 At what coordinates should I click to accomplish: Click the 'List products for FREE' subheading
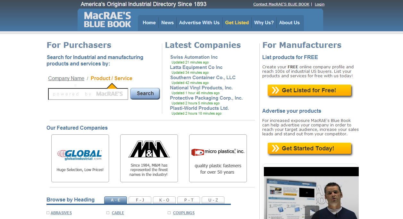coord(290,57)
